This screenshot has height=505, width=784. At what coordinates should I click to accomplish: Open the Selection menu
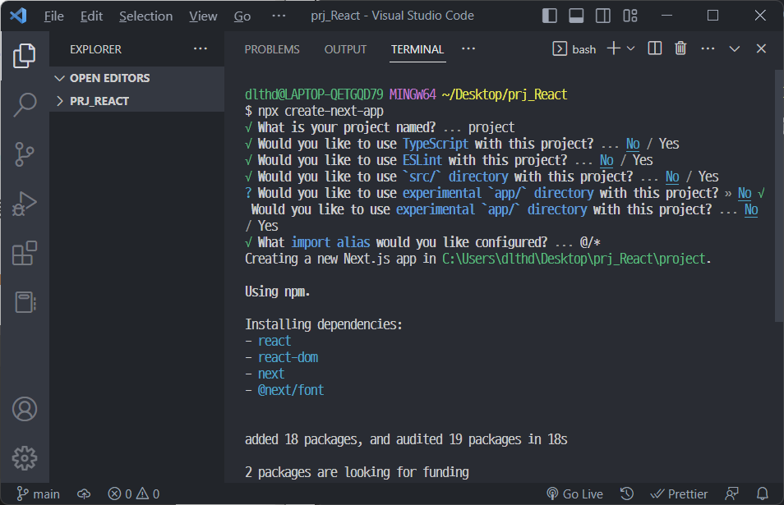coord(145,16)
